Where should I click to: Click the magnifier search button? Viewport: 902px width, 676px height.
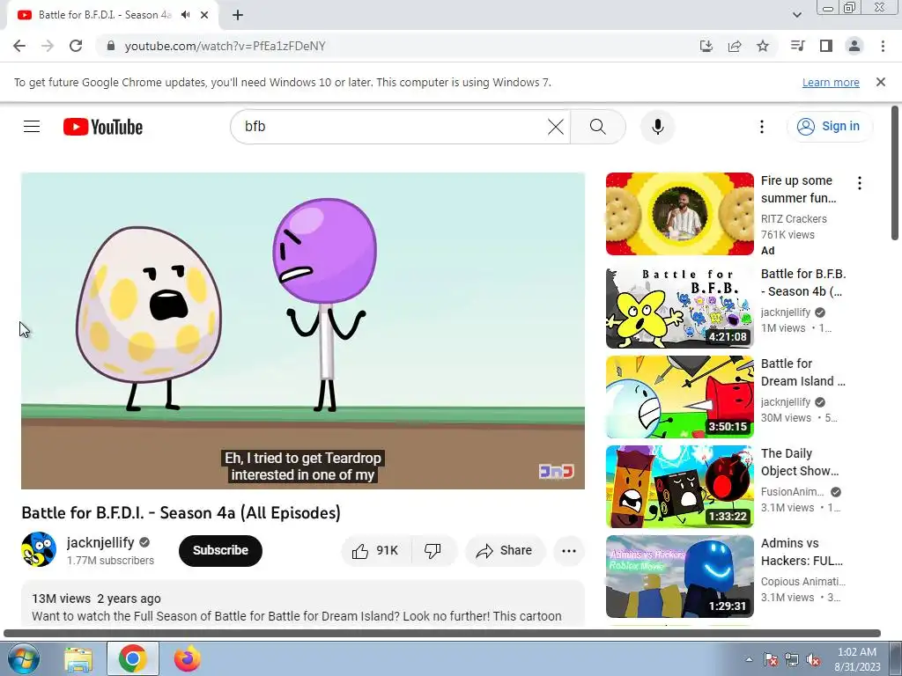598,127
